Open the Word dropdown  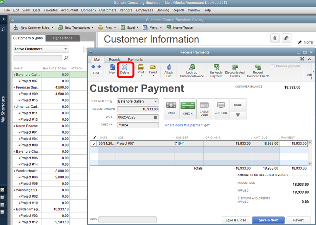pos(161,28)
